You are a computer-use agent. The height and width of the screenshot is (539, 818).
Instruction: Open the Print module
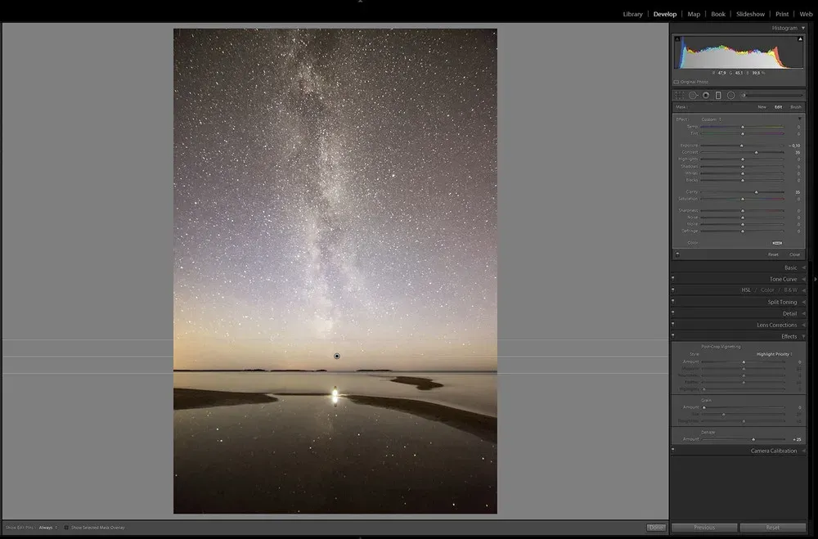[x=781, y=14]
